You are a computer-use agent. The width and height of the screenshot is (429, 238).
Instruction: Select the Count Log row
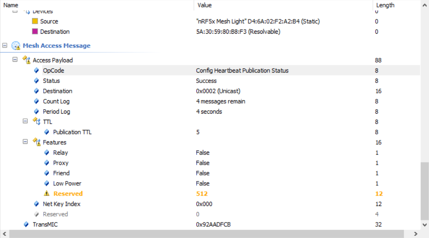(56, 102)
